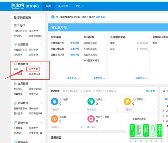Screen dimensions: 168x143
Task: Open 店铺营销工具
Action: pyautogui.click(x=36, y=133)
